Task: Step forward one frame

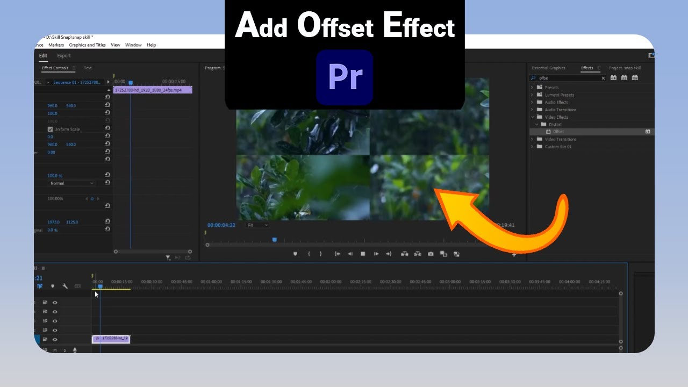Action: [376, 254]
